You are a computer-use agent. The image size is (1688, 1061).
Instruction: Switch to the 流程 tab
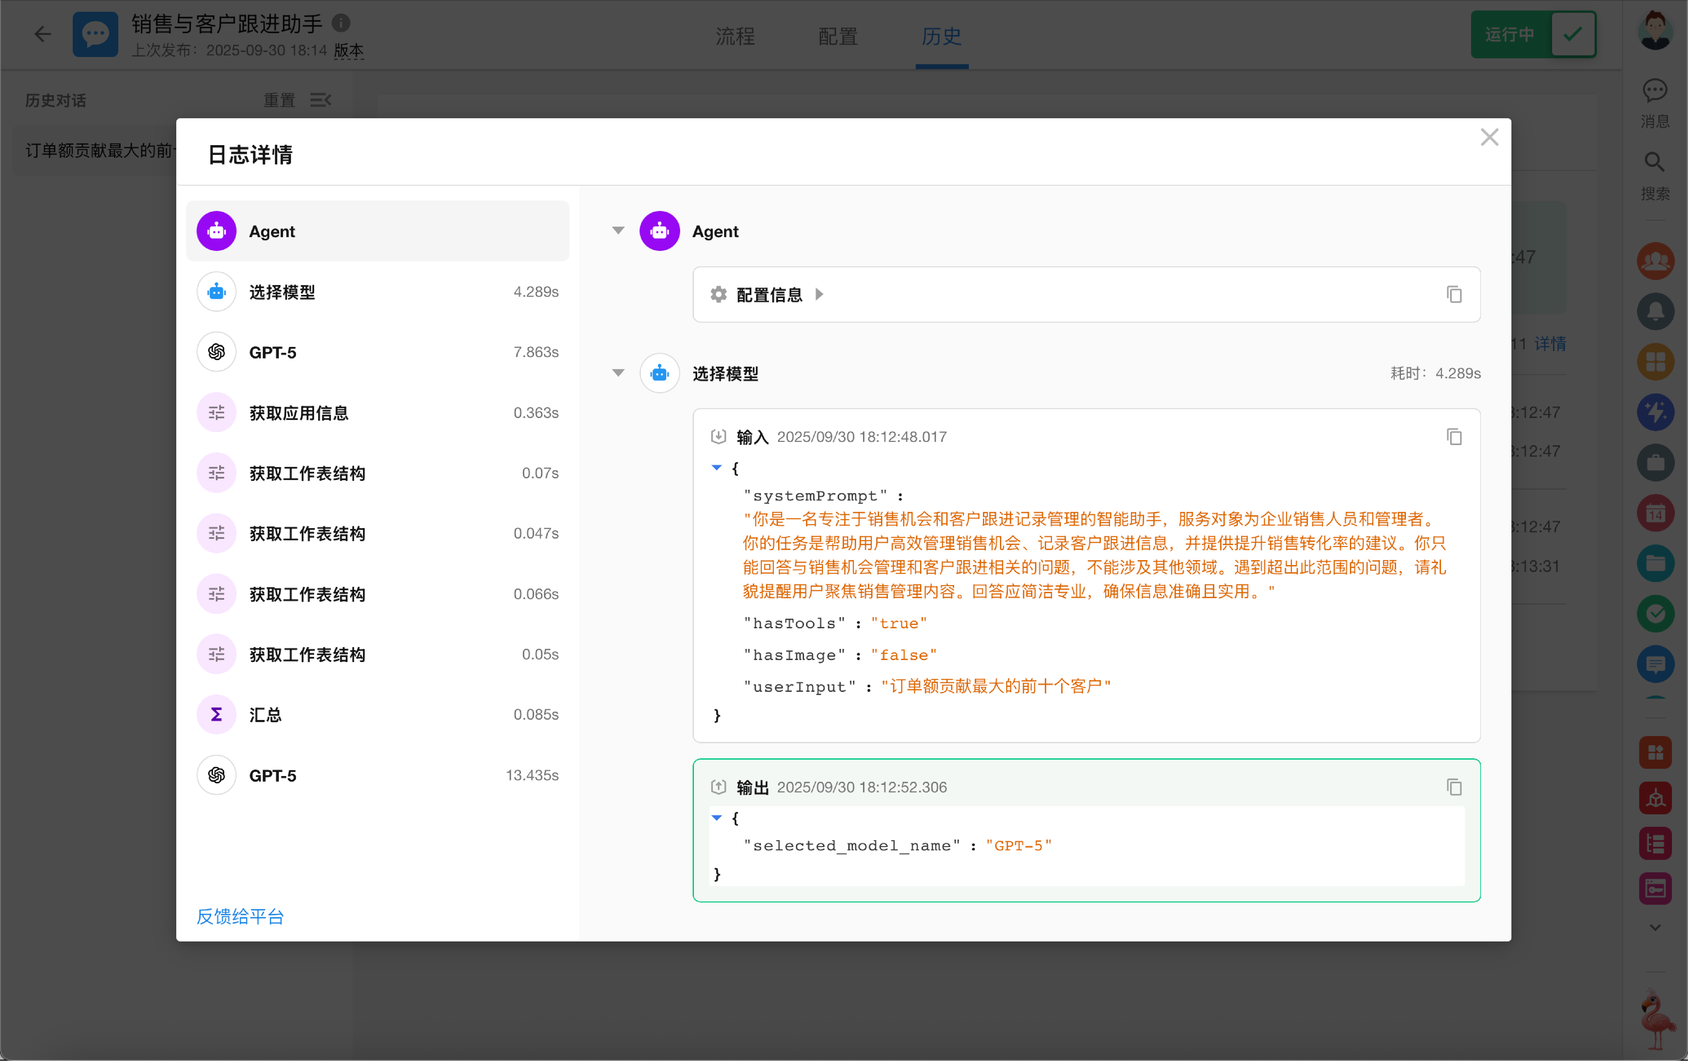click(x=735, y=36)
